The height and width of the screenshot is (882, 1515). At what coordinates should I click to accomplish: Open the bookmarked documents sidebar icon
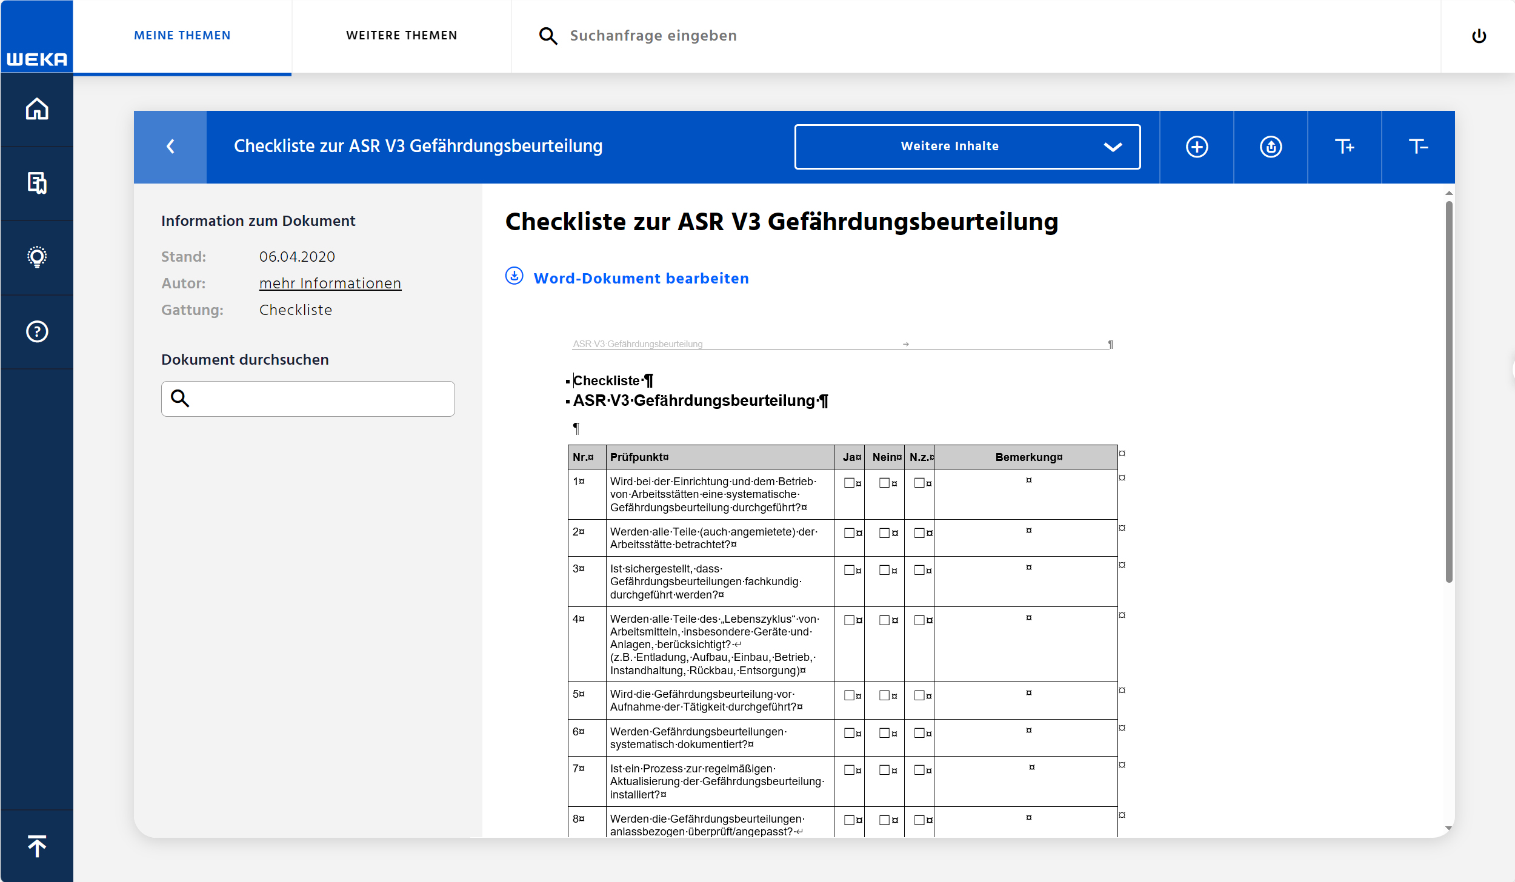coord(37,183)
